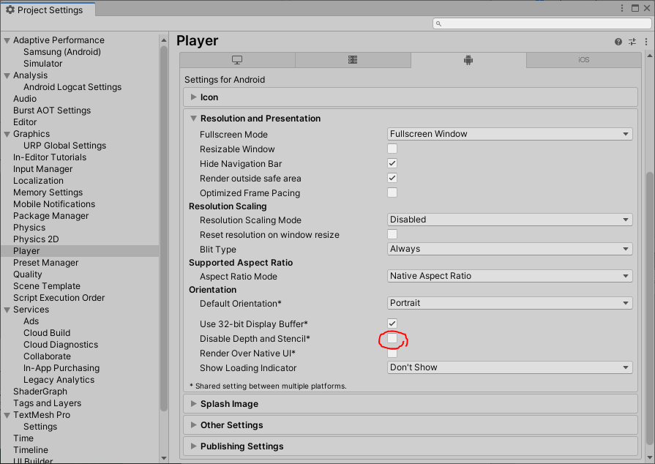This screenshot has width=655, height=464.
Task: Switch to the dedicated server platform tab
Action: click(x=353, y=60)
